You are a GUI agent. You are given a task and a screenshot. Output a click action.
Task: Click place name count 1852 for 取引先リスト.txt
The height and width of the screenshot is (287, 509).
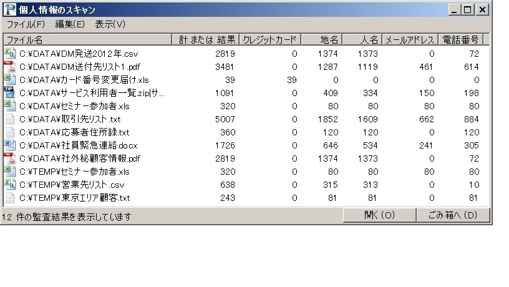click(x=327, y=119)
